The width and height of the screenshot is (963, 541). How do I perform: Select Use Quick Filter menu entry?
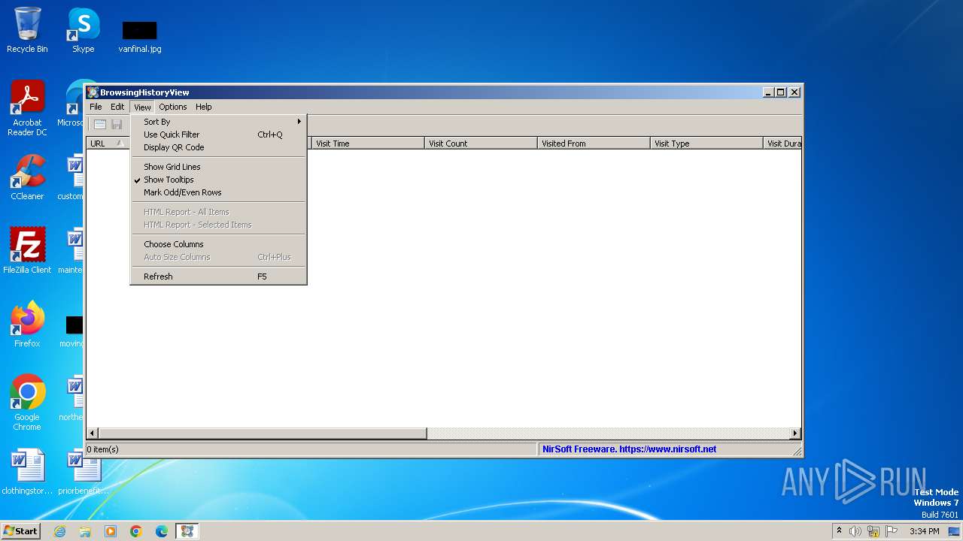coord(219,134)
